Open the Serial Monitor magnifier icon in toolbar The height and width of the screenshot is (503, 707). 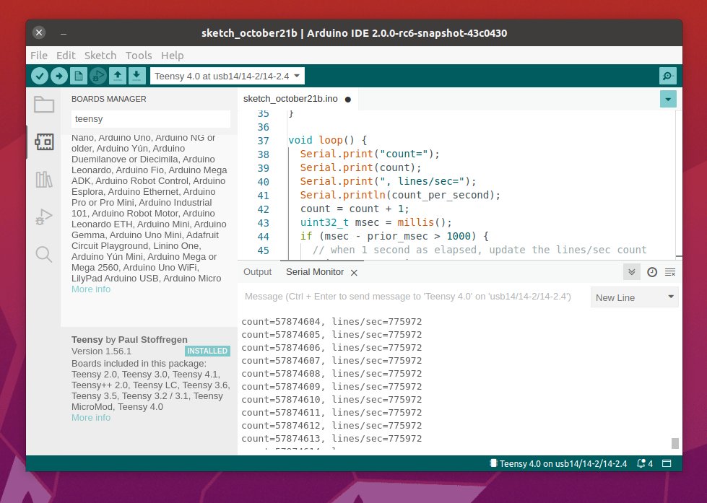[x=668, y=76]
